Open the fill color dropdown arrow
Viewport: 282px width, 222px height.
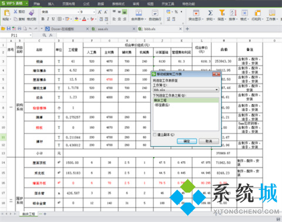pyautogui.click(x=80, y=19)
